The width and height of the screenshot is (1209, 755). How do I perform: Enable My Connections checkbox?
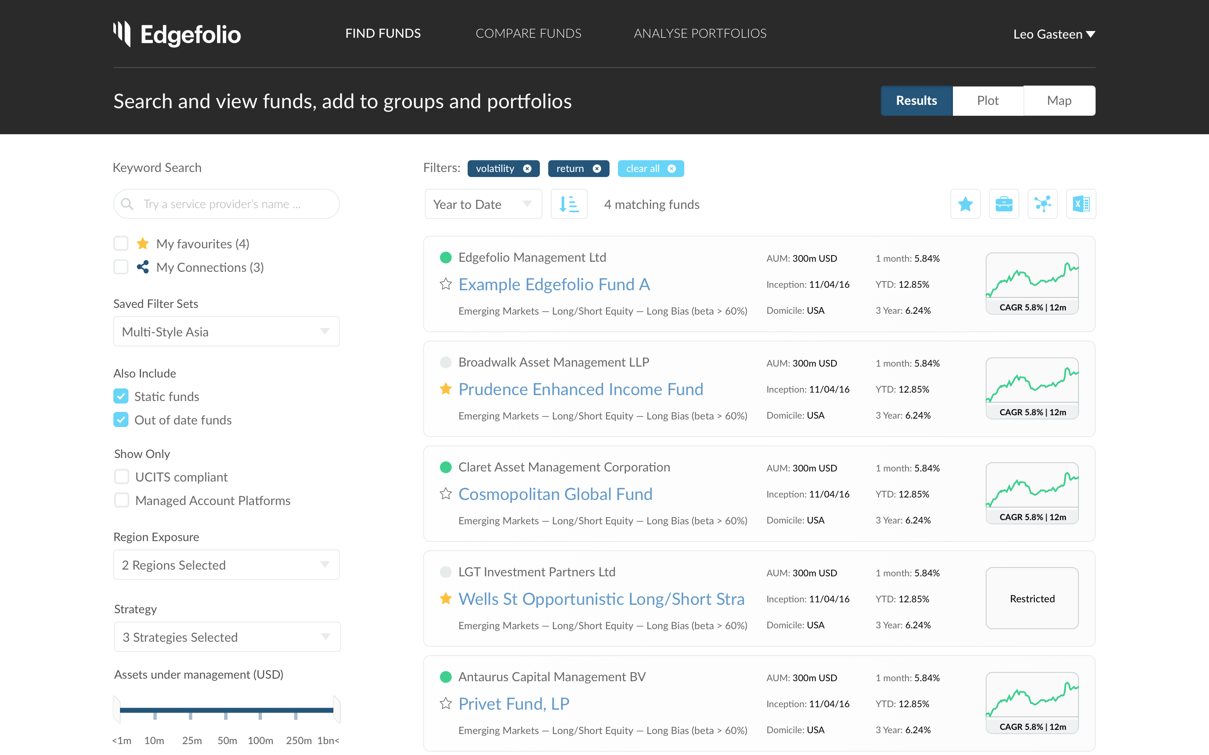(x=121, y=267)
